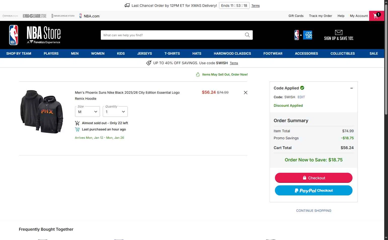
Task: Click the 'Arrives Mon, Jan 12' delivery text
Action: pyautogui.click(x=99, y=138)
